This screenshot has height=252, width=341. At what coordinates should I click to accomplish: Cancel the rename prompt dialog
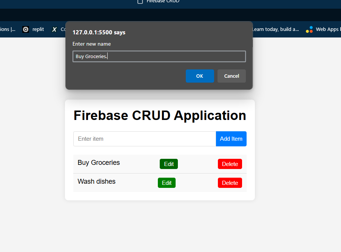pos(231,76)
